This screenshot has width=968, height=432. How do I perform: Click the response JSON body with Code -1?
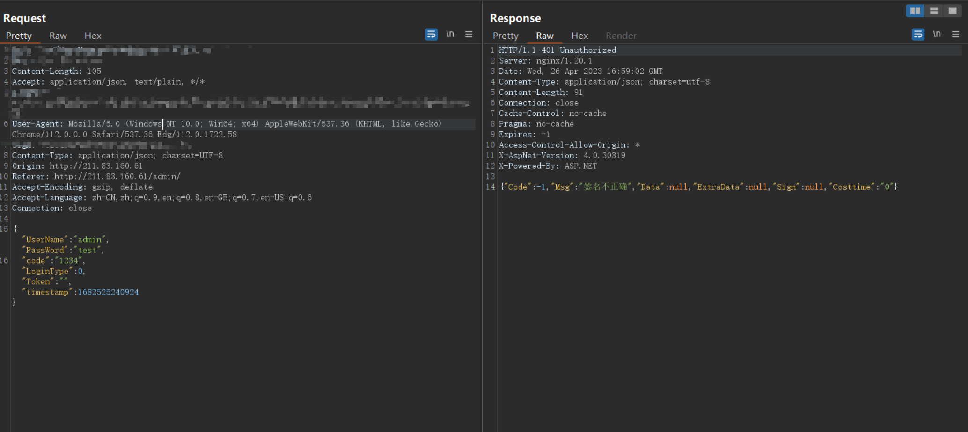click(699, 187)
